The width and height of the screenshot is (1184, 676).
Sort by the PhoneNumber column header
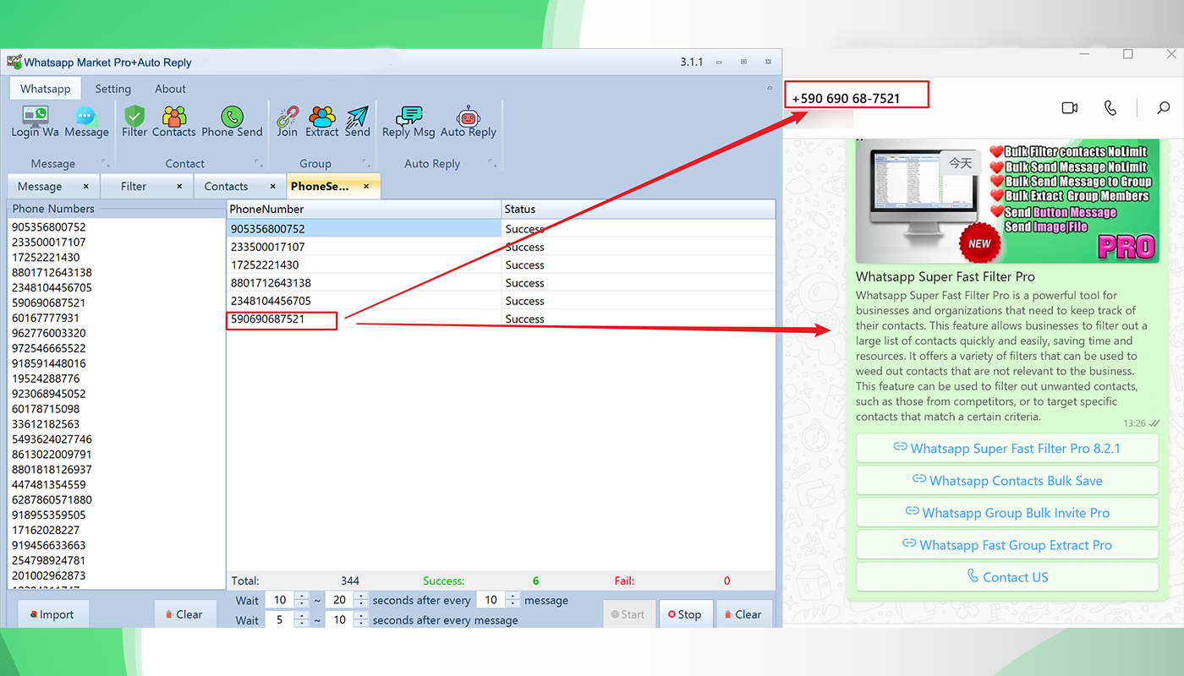(364, 209)
